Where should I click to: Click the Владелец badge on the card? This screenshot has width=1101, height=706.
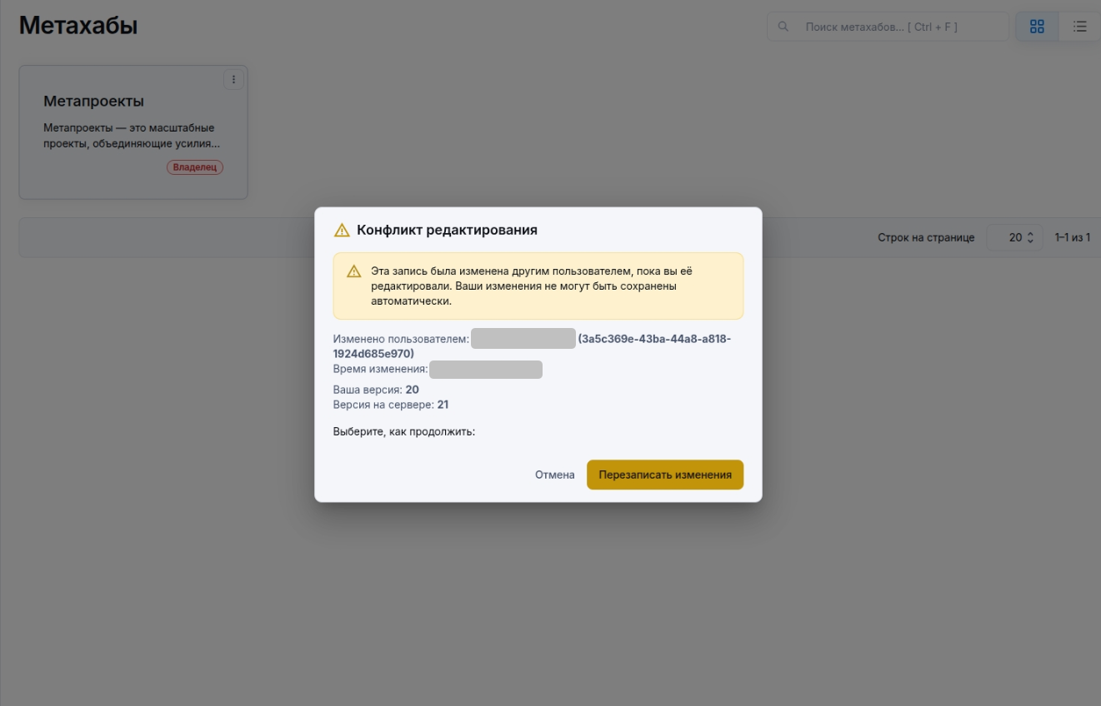point(195,167)
